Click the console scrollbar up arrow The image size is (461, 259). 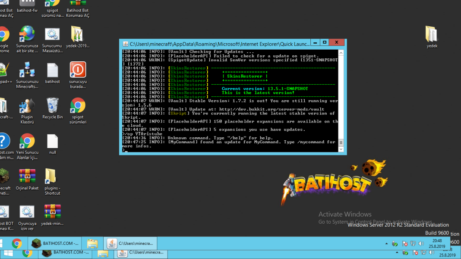click(341, 53)
